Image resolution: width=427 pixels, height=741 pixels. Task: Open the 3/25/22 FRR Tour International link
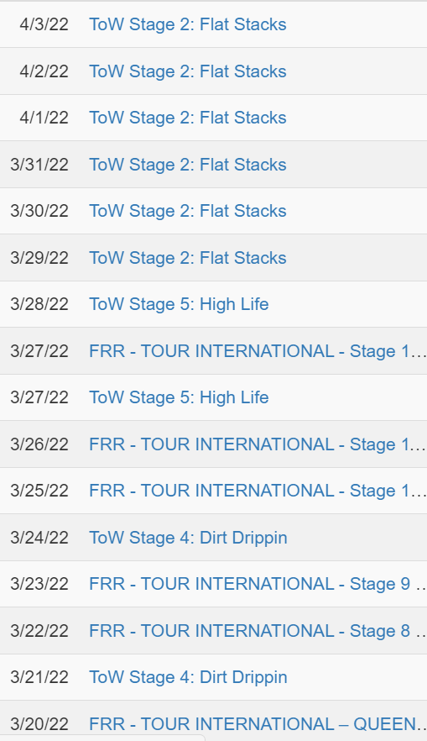258,491
